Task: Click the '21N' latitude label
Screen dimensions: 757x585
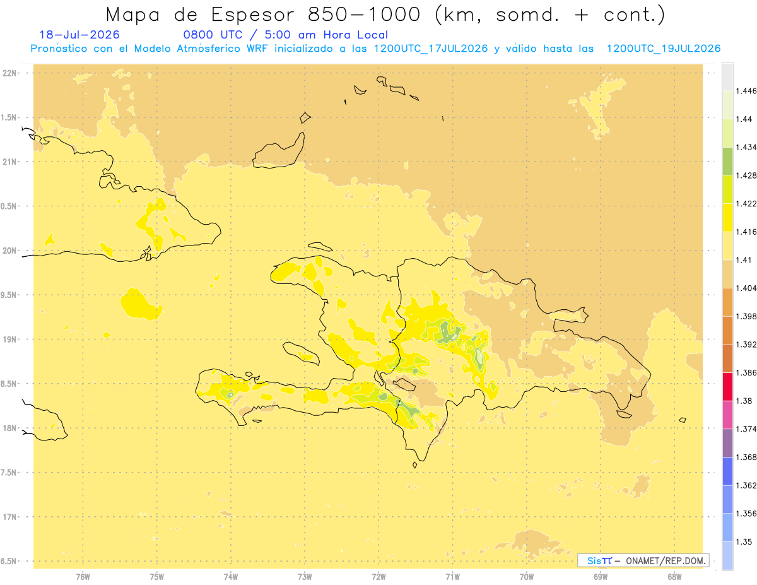Action: tap(9, 162)
